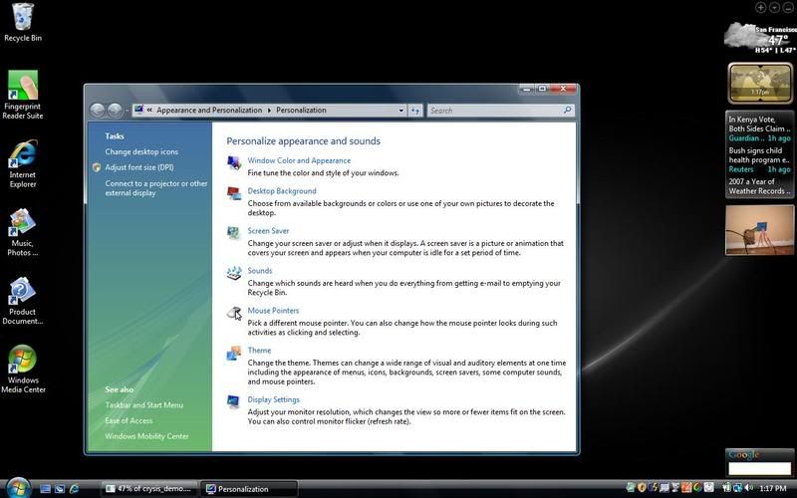
Task: Click the magnifier icon in Search box
Action: [567, 110]
